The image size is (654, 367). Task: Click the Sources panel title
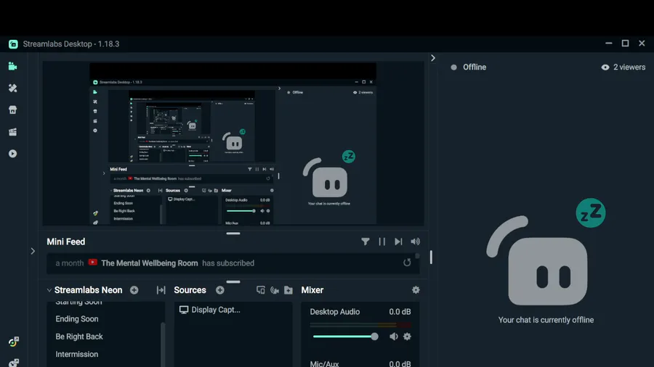click(x=190, y=290)
